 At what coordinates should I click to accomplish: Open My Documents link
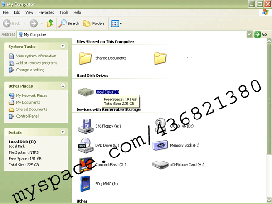point(28,102)
